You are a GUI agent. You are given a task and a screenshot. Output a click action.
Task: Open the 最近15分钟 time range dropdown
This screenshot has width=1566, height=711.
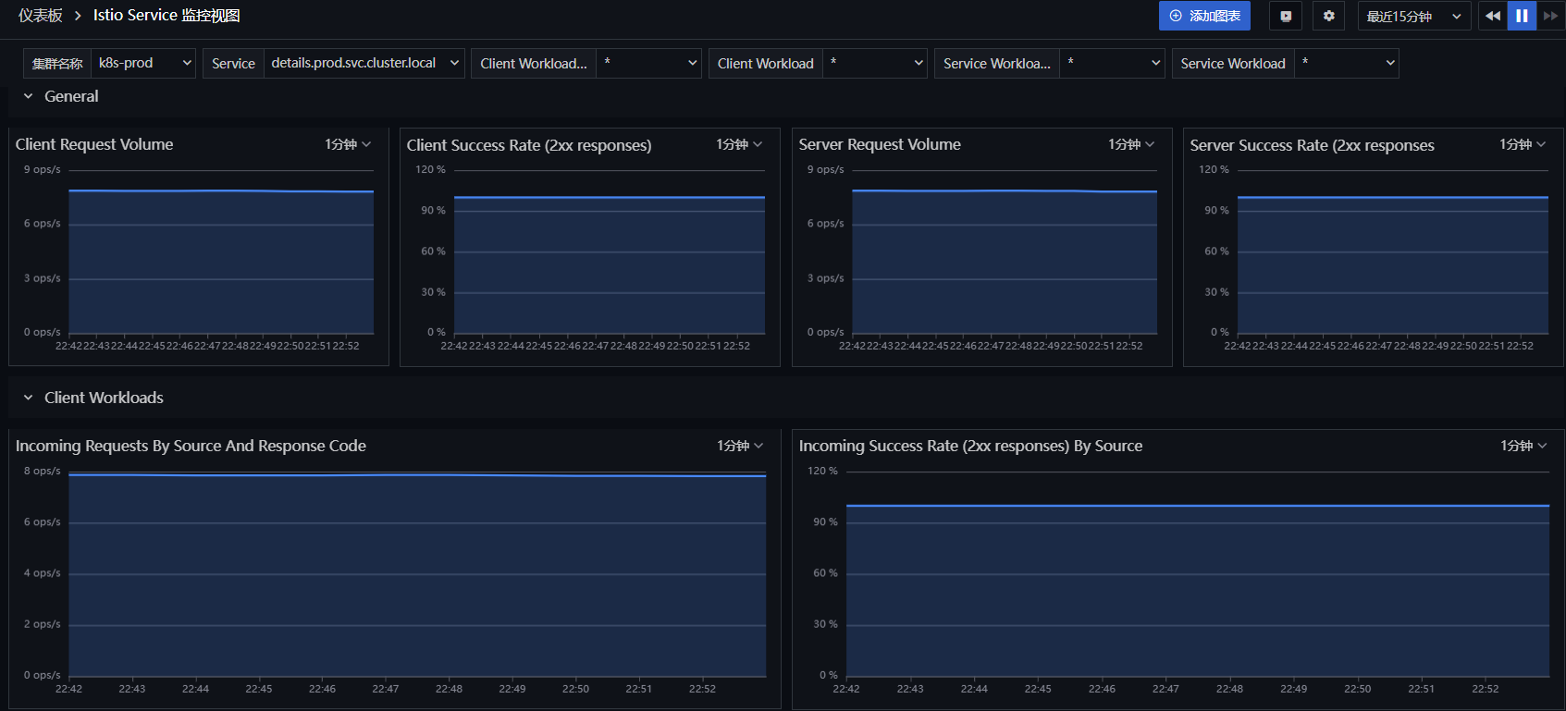1414,16
